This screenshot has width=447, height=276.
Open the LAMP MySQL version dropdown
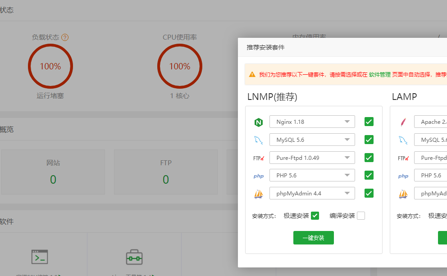point(430,140)
